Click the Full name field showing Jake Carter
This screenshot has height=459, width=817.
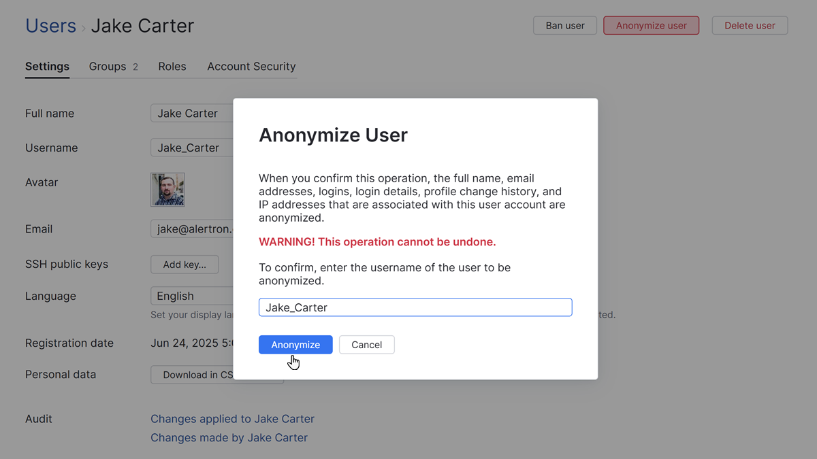[x=191, y=113]
